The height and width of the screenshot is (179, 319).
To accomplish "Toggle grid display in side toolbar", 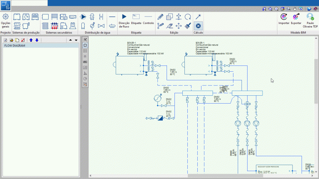I will click(85, 51).
